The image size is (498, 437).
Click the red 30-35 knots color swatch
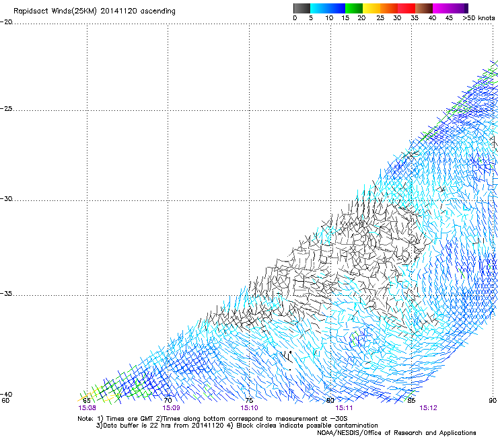click(406, 8)
